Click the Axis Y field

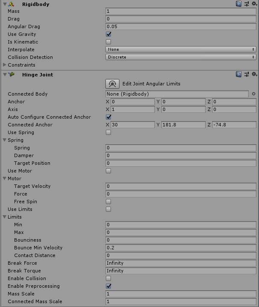tap(183, 109)
